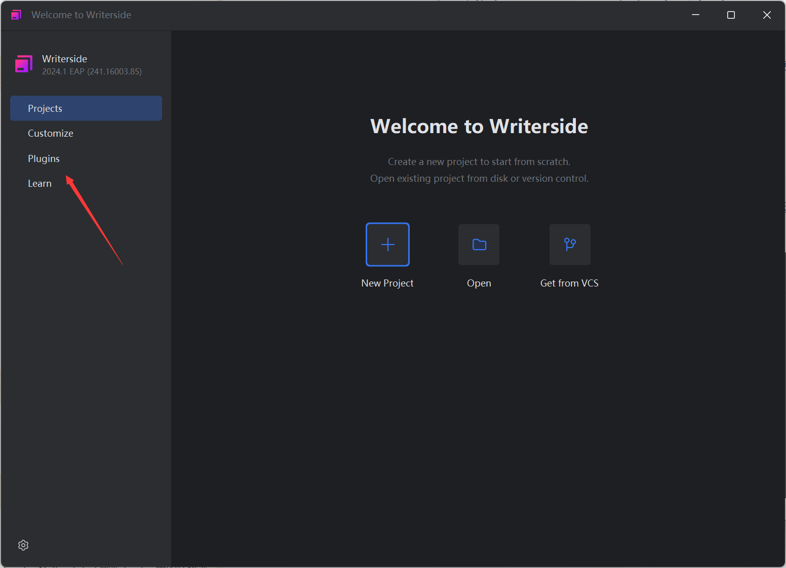Go to the Learn tab
This screenshot has height=568, width=786.
point(86,183)
